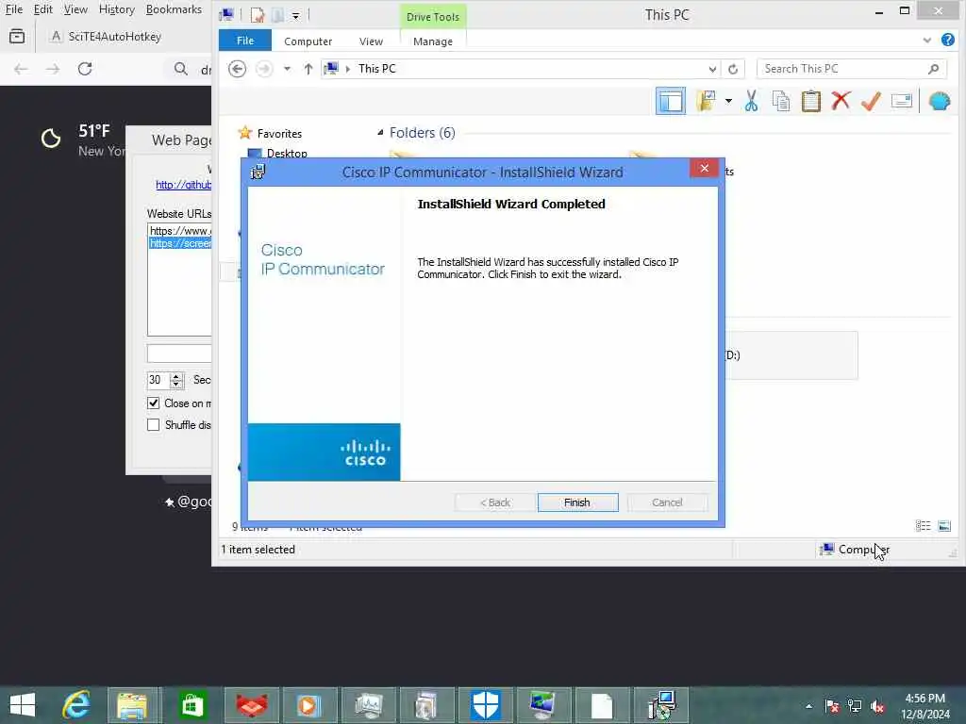Click Finish in the InstallShield wizard

point(577,502)
